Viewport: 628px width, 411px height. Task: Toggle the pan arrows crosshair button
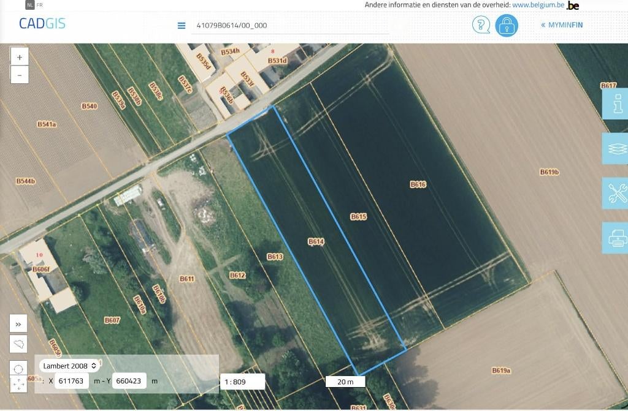pyautogui.click(x=19, y=384)
